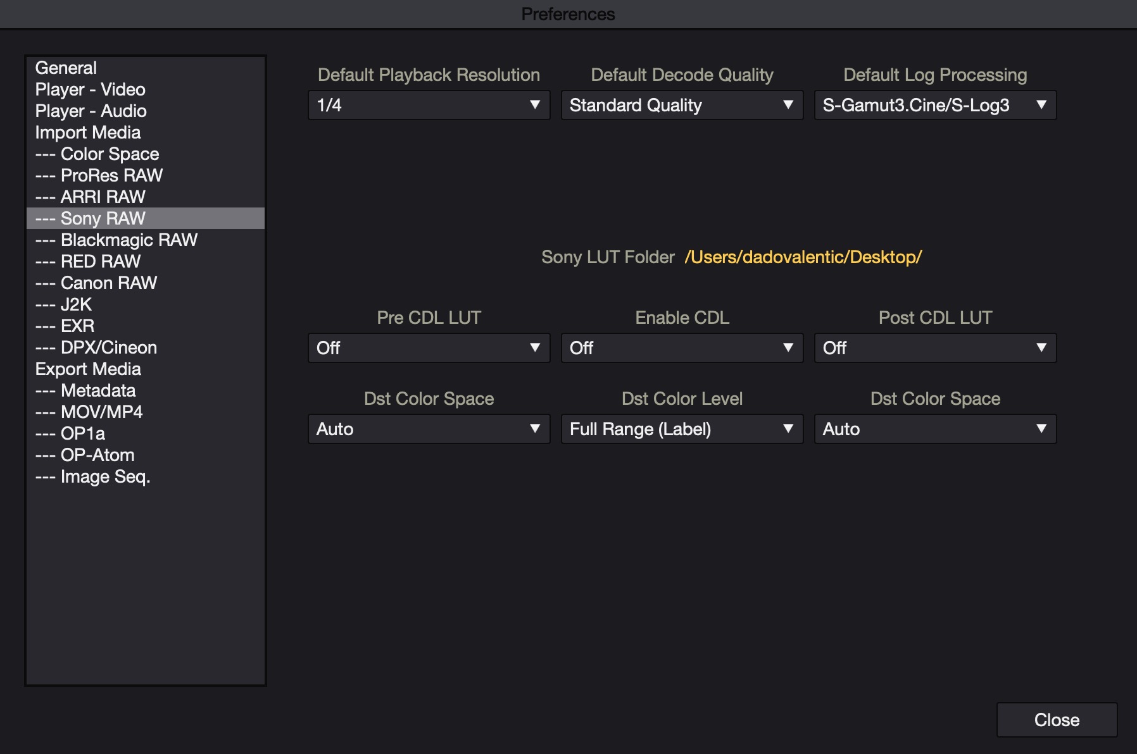Open the Default Log Processing dropdown
Image resolution: width=1137 pixels, height=754 pixels.
[935, 105]
